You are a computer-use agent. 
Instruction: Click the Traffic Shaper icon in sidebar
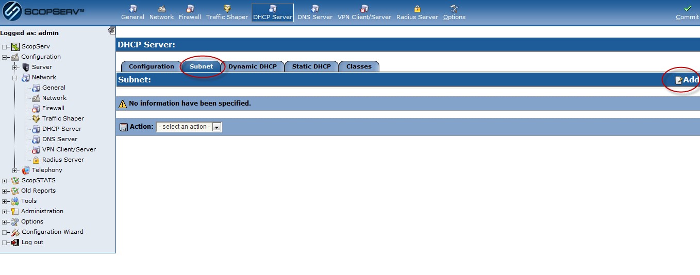36,118
